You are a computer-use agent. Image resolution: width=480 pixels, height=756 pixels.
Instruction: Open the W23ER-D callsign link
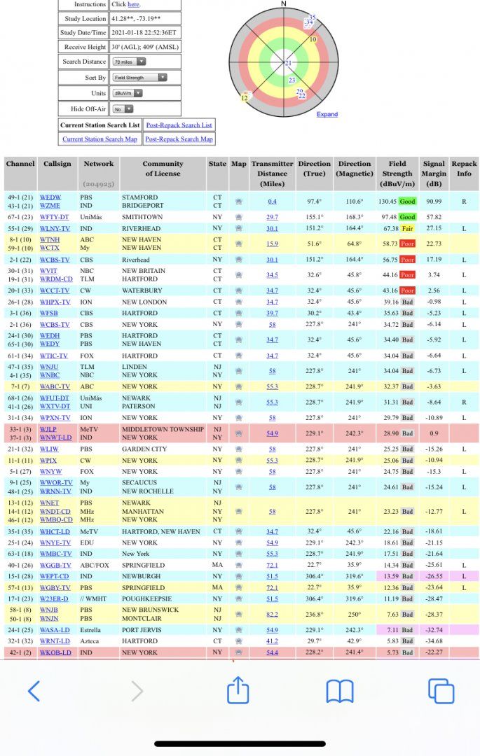[53, 598]
